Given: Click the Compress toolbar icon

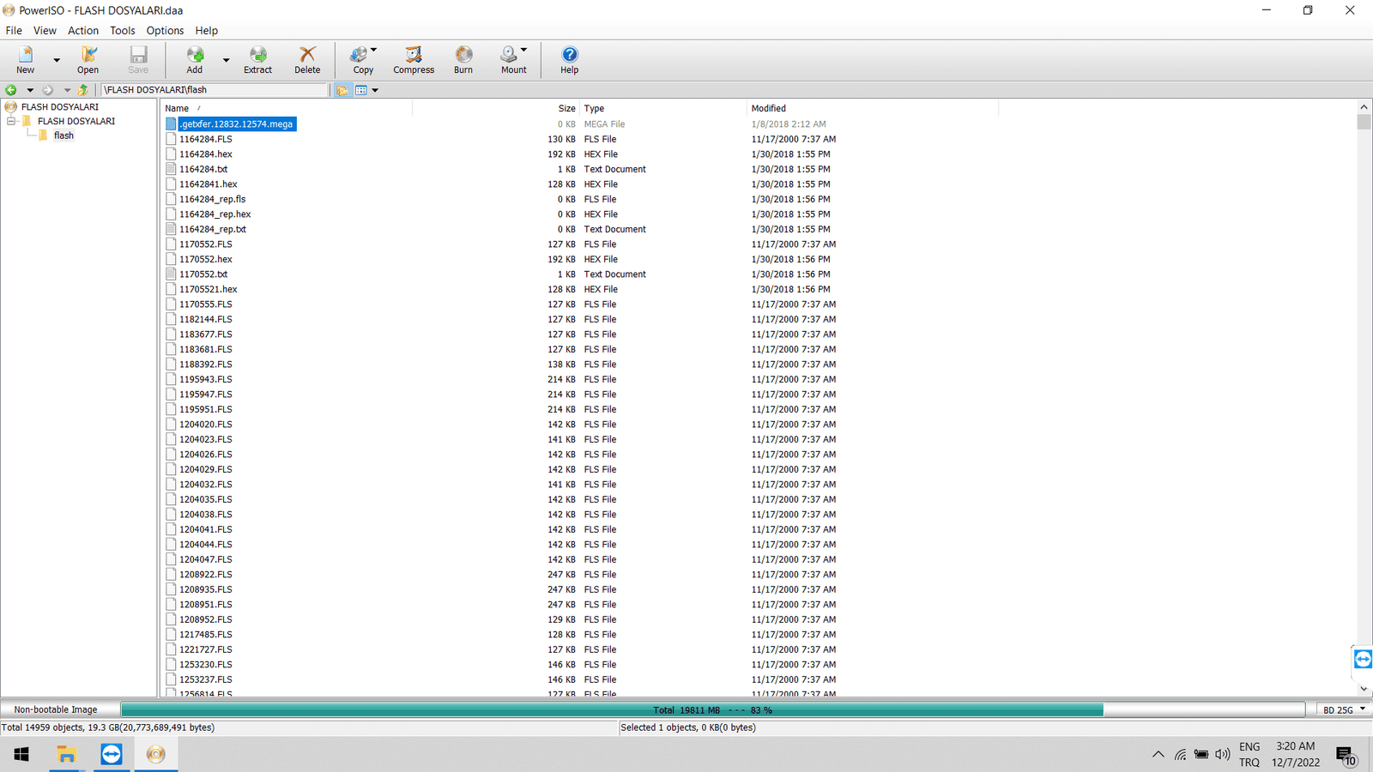Looking at the screenshot, I should (x=414, y=60).
